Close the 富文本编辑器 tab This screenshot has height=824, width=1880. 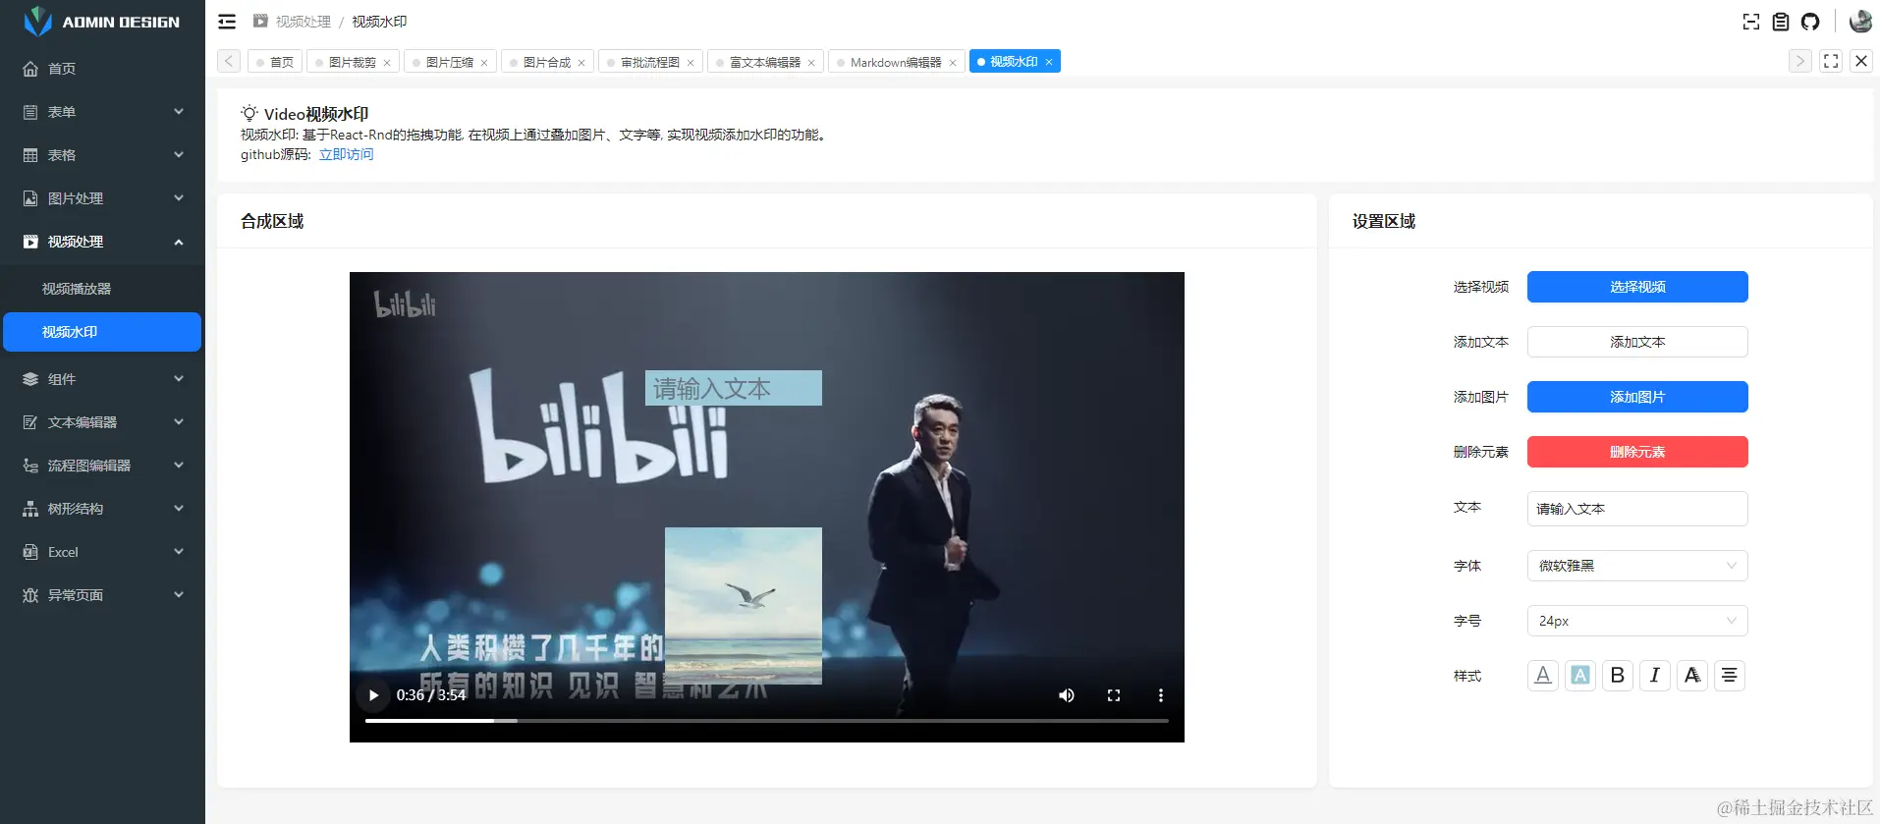click(x=811, y=63)
